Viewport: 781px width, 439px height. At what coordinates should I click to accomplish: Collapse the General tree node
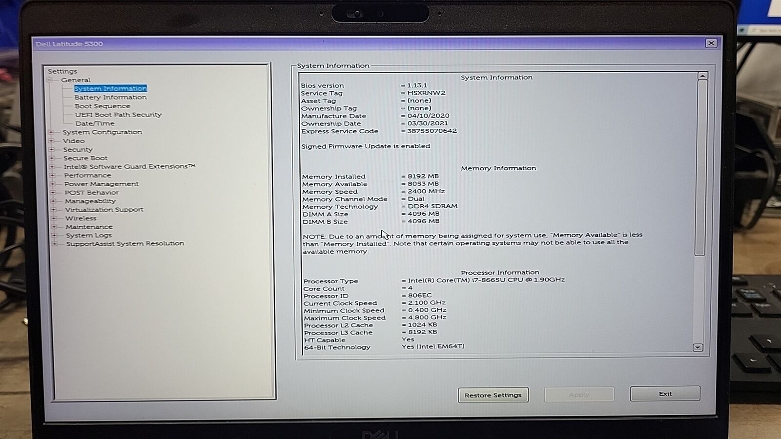(x=49, y=80)
